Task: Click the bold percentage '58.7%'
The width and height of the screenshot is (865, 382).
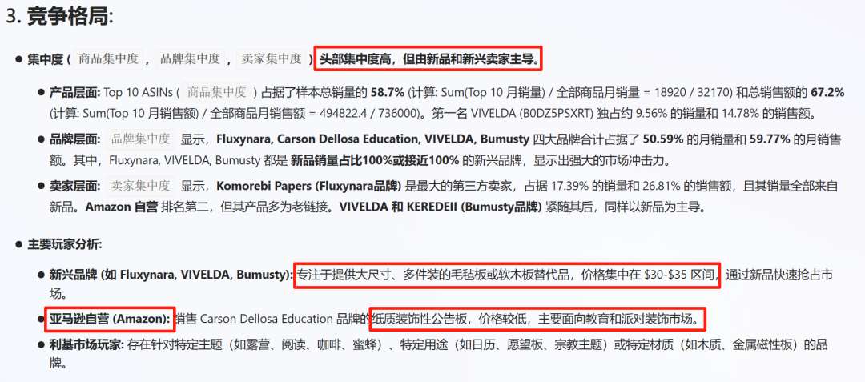Action: pos(388,93)
